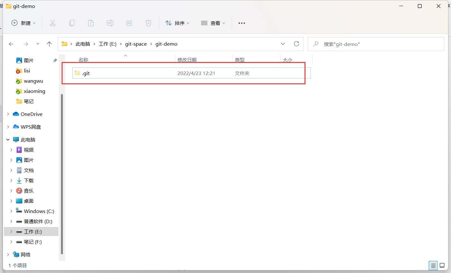Open the 笔记 folder in quick access
Screen dimensions: 451x273
point(29,101)
